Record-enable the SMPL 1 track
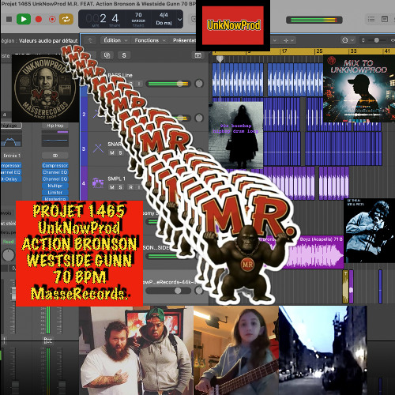 pos(130,187)
